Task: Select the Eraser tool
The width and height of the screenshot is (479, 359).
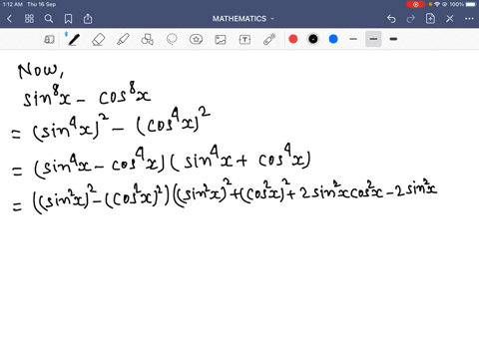Action: 98,39
